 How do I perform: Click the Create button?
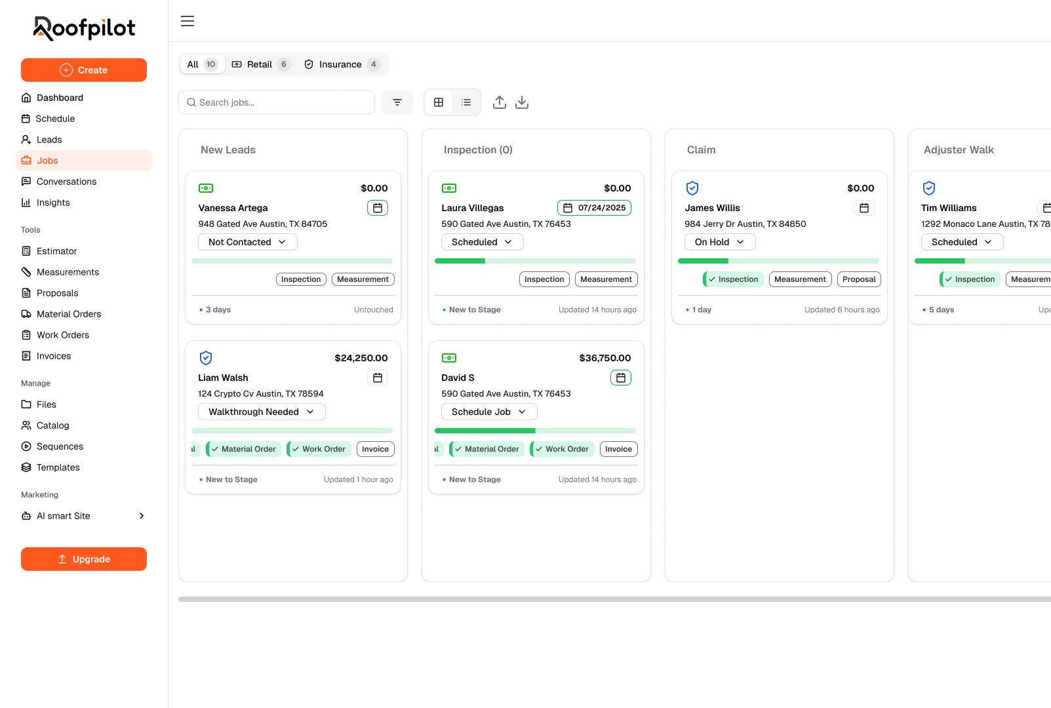84,70
